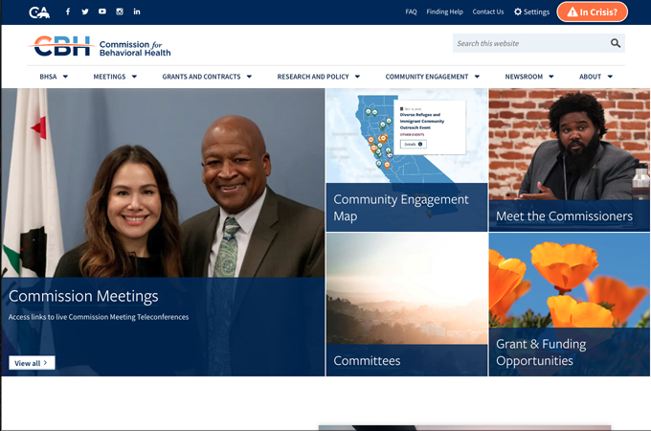
Task: Open the Community Engagement Map tile
Action: pyautogui.click(x=407, y=160)
